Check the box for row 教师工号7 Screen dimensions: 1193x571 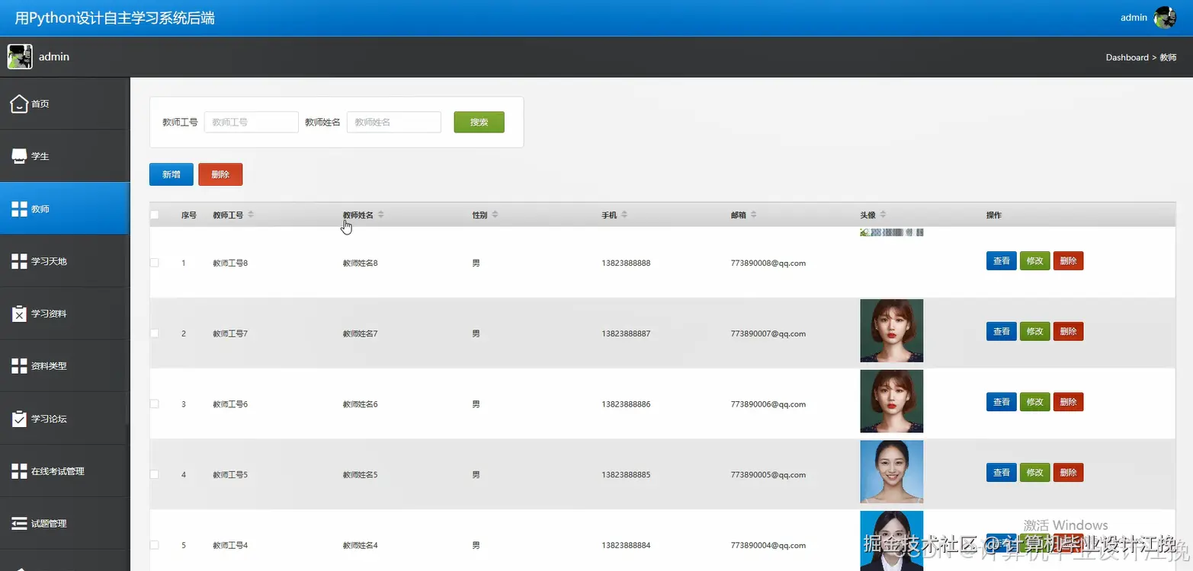pos(155,333)
